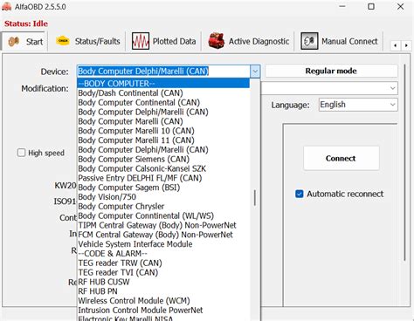Screen dimensions: 414x321
Task: Select TIPM Central Gateway (Body) Non-PowerNet
Action: pyautogui.click(x=163, y=225)
